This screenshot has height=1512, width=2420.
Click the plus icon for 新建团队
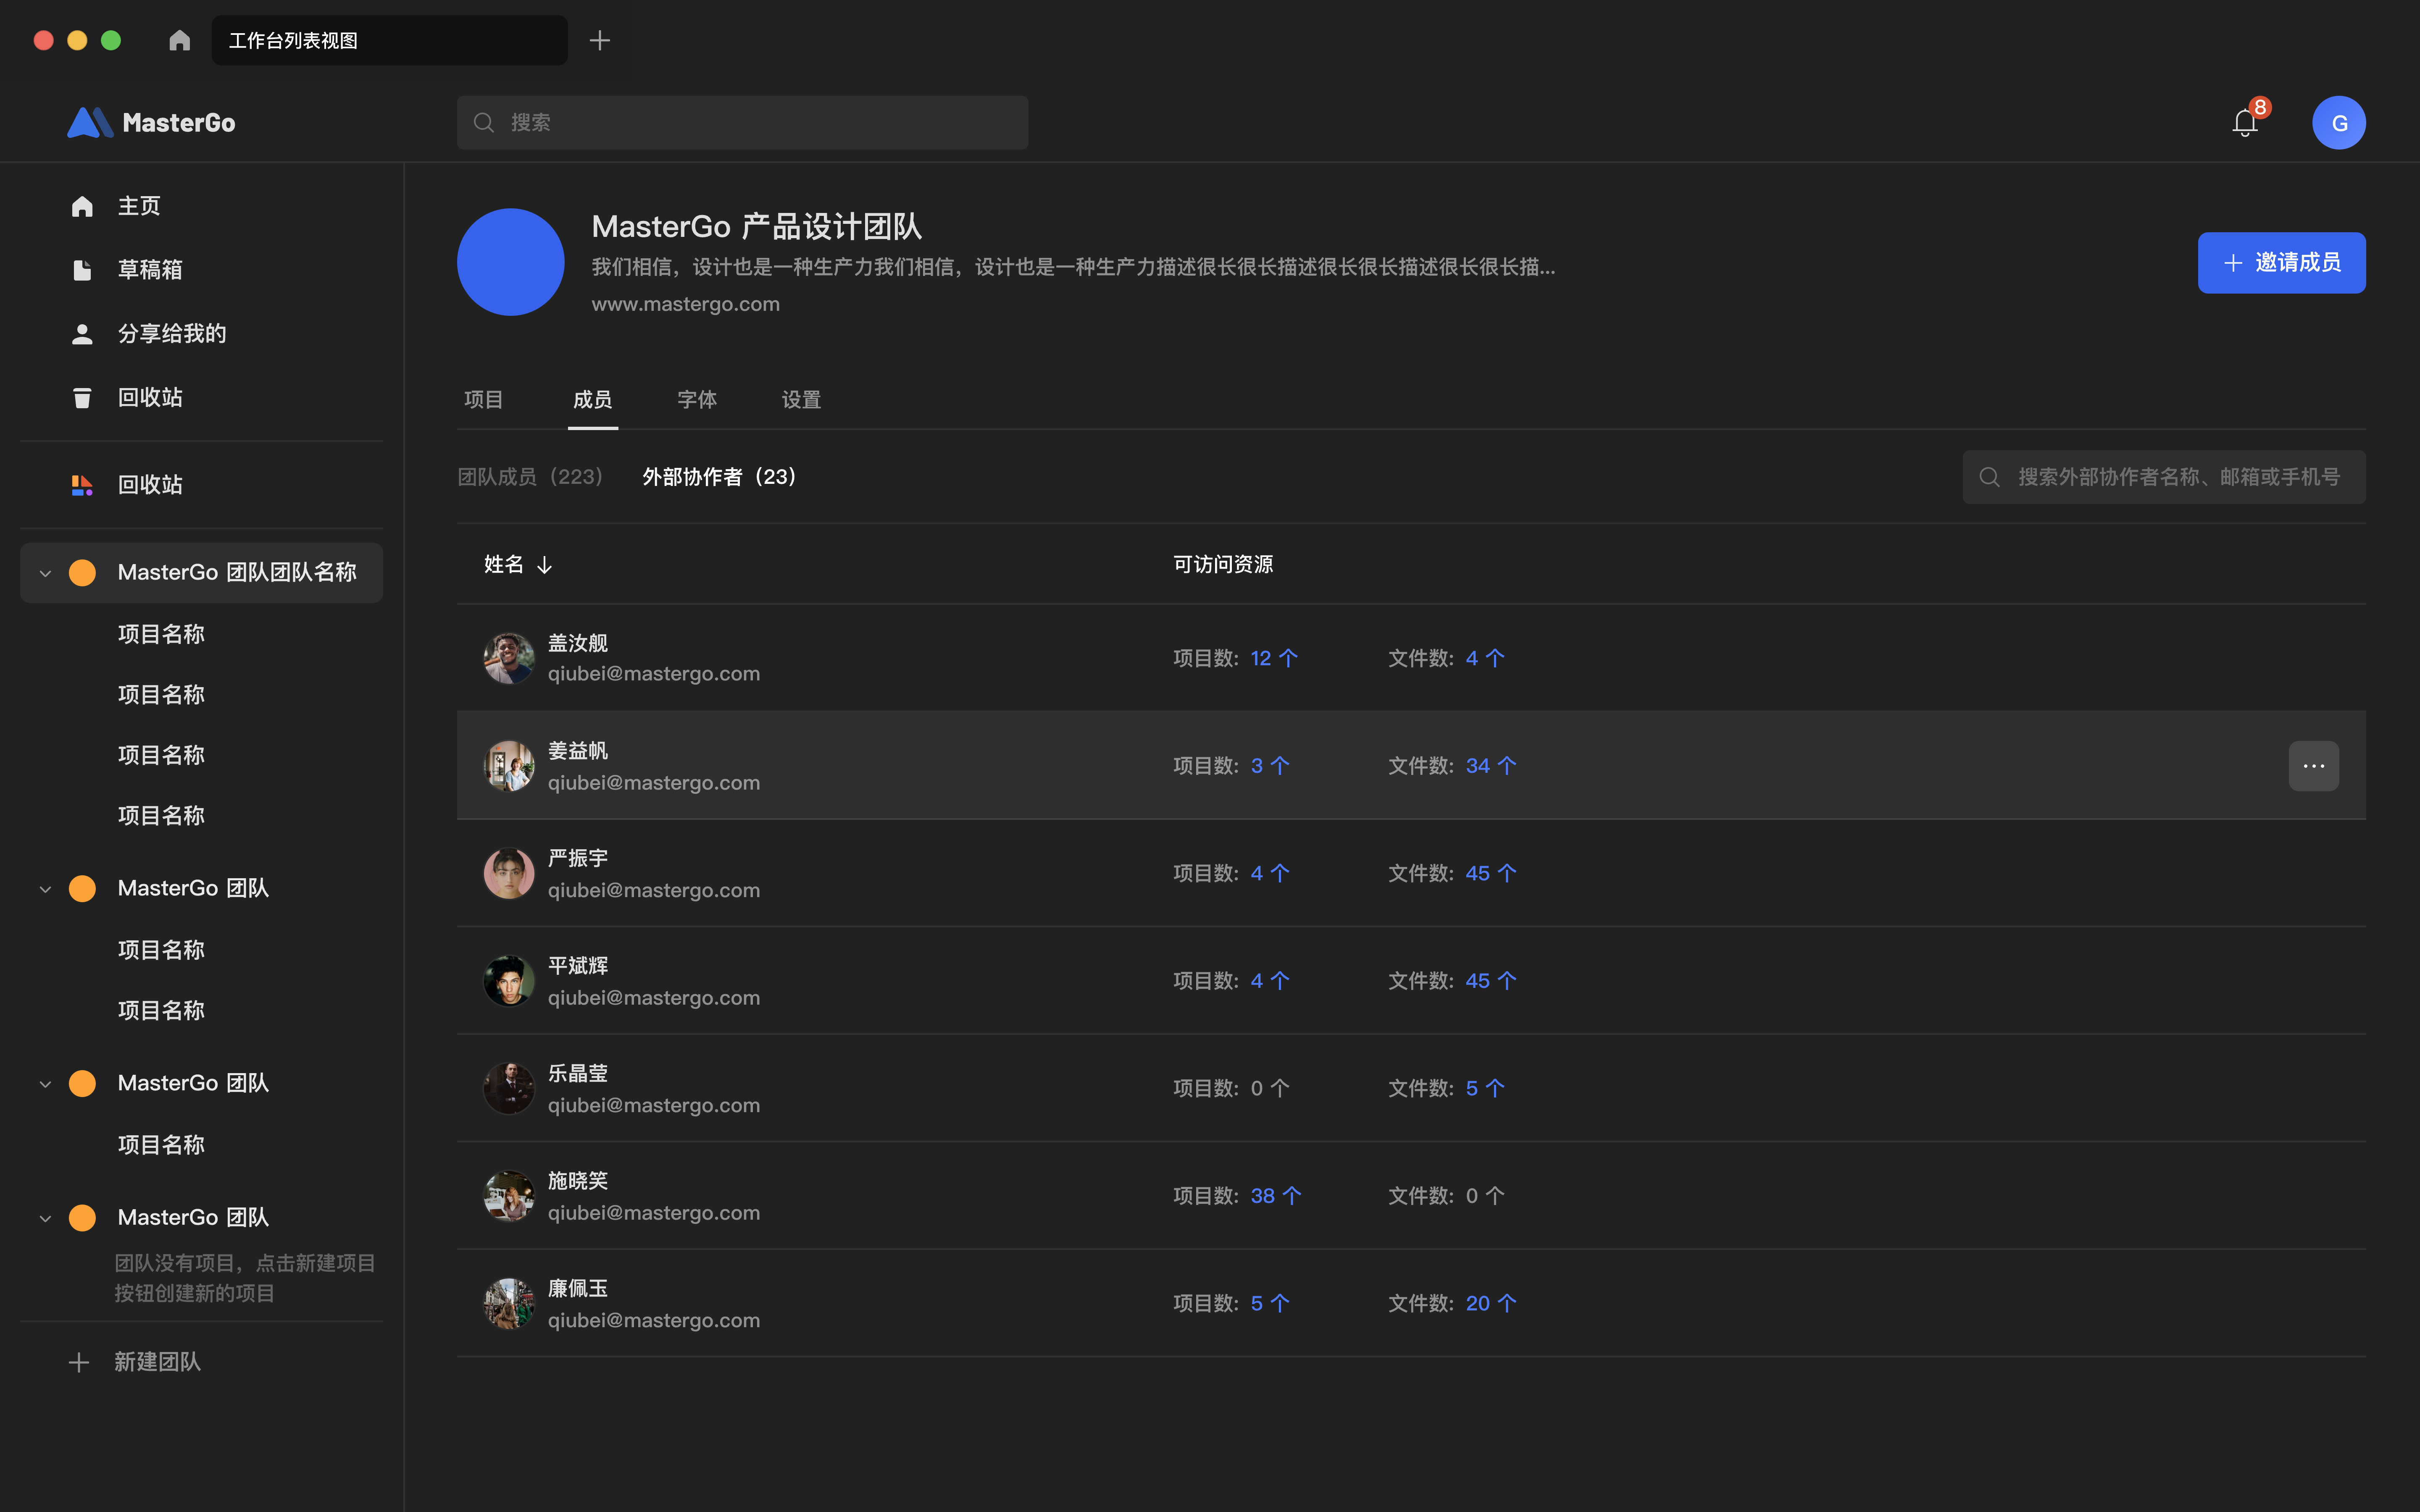79,1362
